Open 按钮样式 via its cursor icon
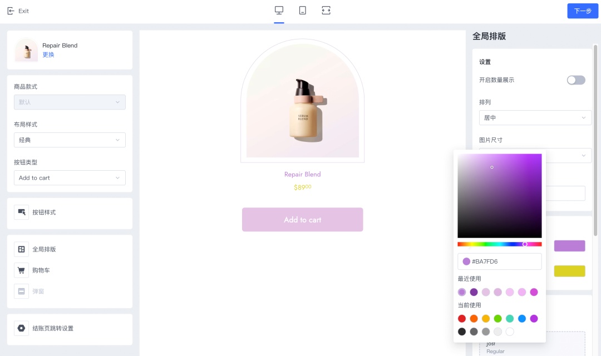Image resolution: width=601 pixels, height=356 pixels. tap(21, 212)
